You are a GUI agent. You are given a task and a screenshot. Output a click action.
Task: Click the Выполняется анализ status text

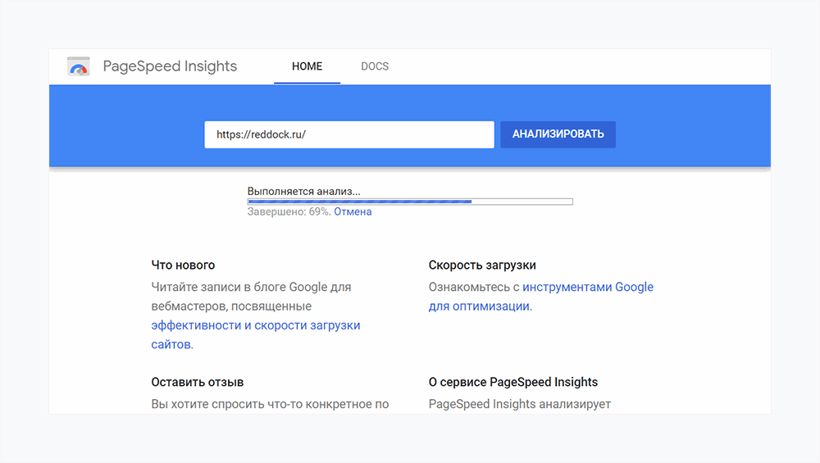[x=303, y=191]
